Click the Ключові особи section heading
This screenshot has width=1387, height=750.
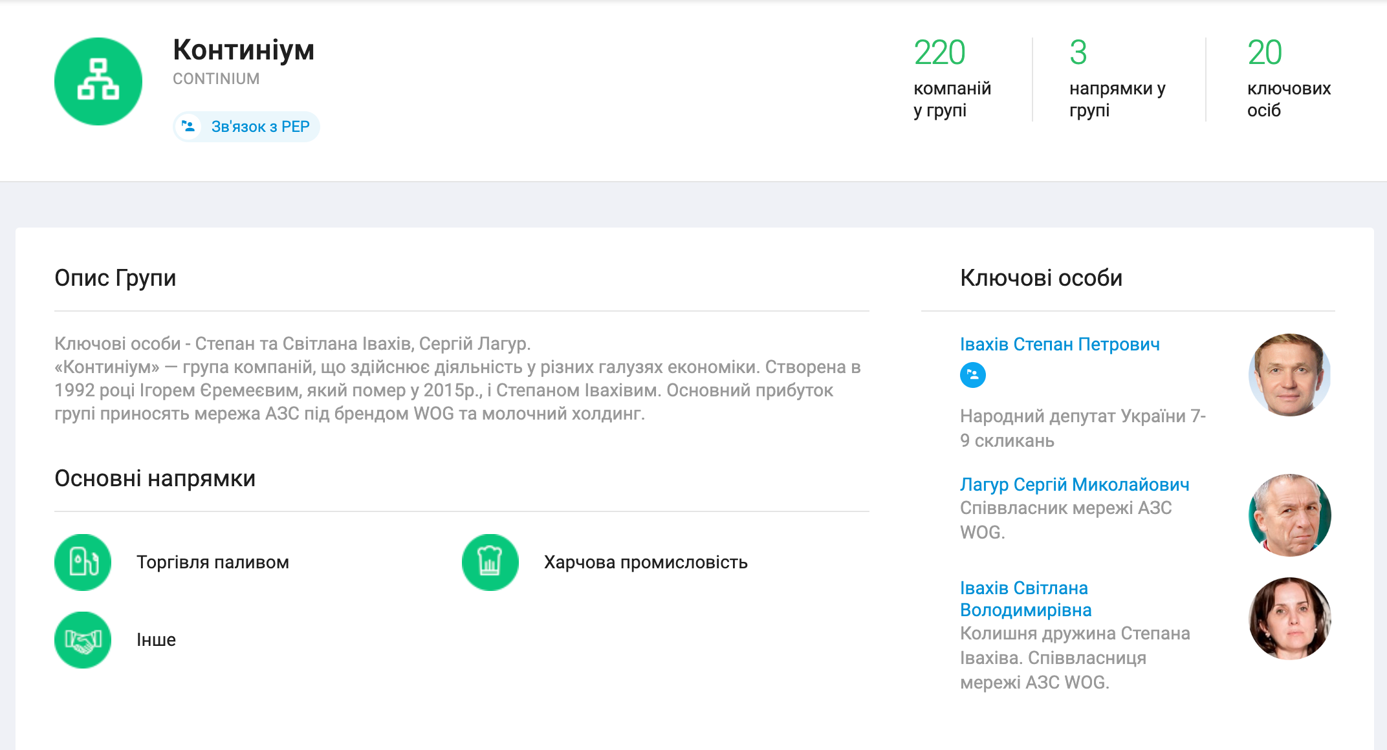point(1040,278)
